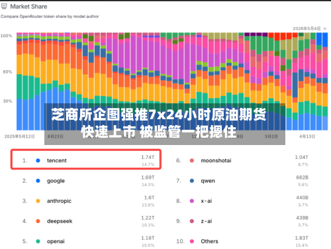Click the dark pink dot beside z-ai
Viewport: 331px width, 249px height.
click(192, 221)
